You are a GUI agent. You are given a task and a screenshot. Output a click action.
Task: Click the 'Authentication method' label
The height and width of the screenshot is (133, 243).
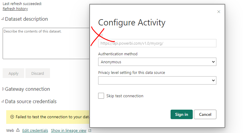[x=118, y=54]
